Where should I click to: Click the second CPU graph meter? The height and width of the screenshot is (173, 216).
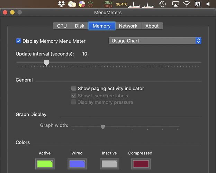pos(148,5)
